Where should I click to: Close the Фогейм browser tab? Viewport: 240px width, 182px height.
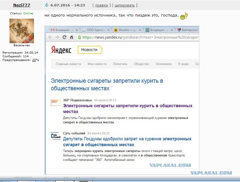pos(140,30)
